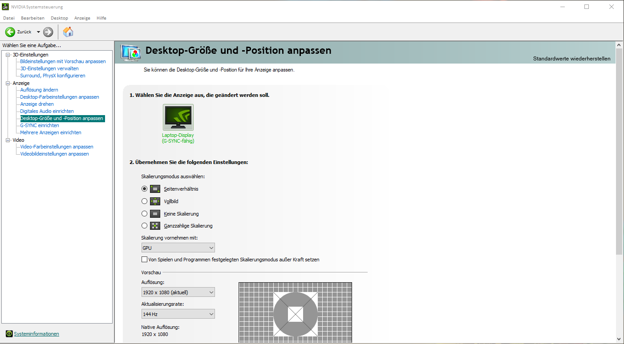Open G-SYNC einrichten page
Image resolution: width=624 pixels, height=344 pixels.
(x=40, y=125)
